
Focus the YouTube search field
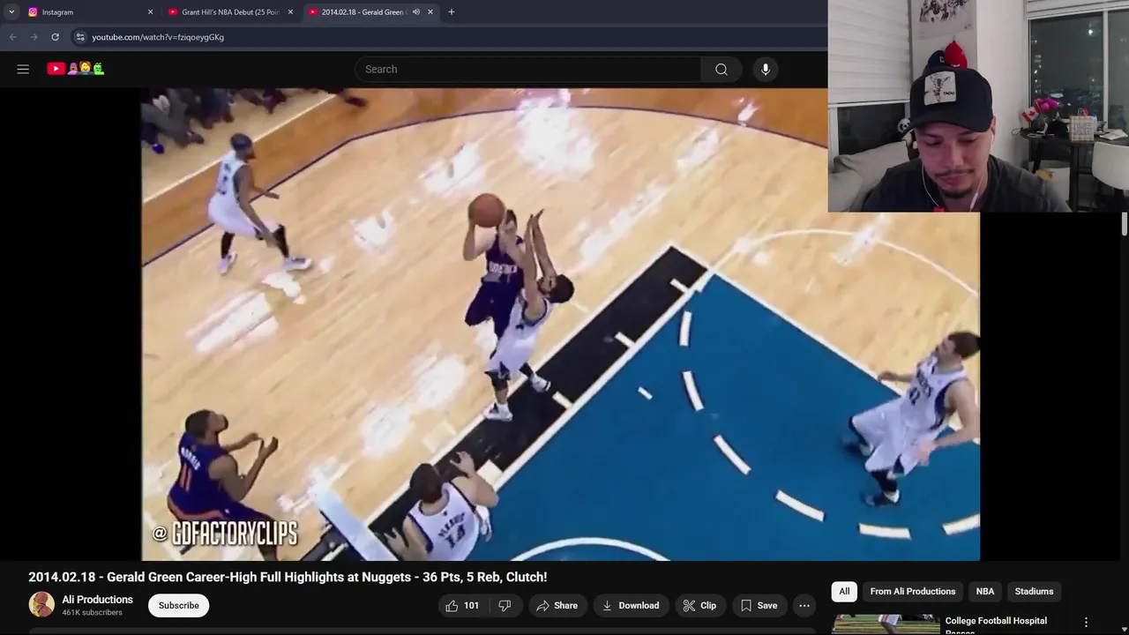click(x=527, y=69)
